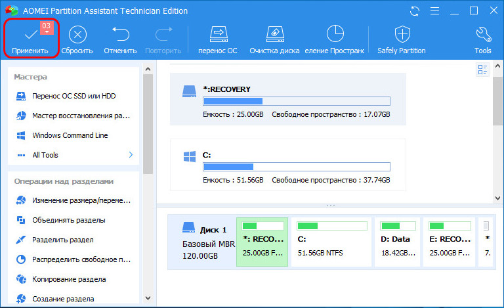Image resolution: width=504 pixels, height=308 pixels.
Task: Open the allocate free space clock-pie icon
Action: point(335,33)
